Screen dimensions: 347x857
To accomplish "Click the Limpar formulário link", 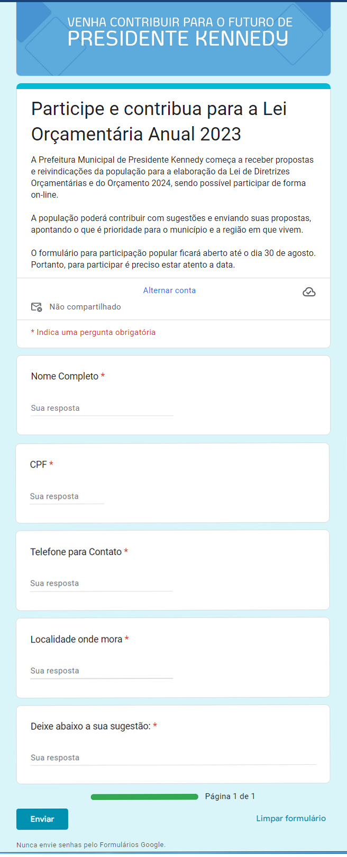I will [x=291, y=818].
